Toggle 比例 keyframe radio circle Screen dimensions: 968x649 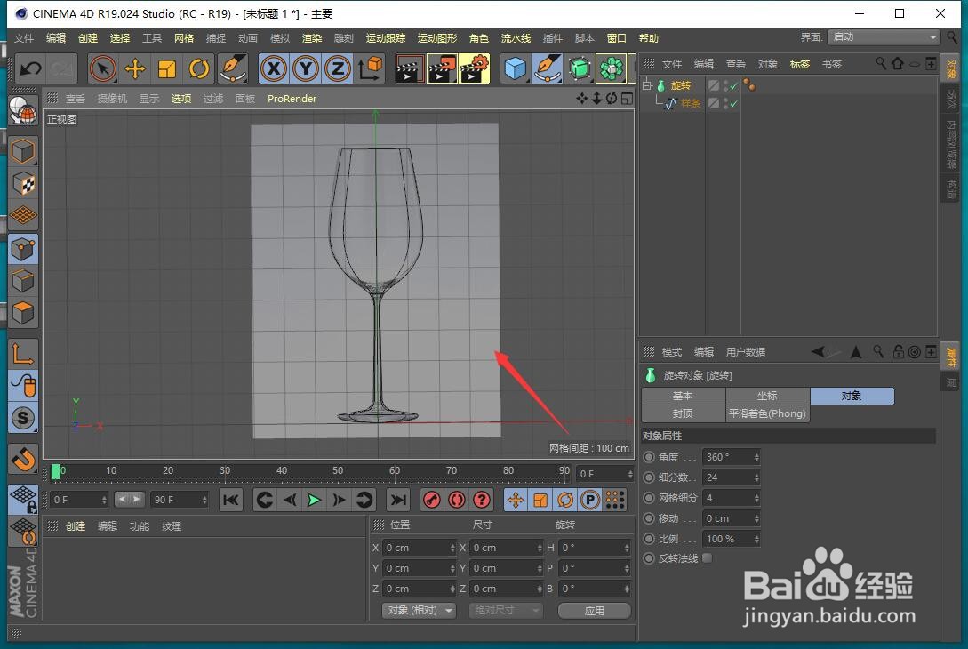point(648,539)
